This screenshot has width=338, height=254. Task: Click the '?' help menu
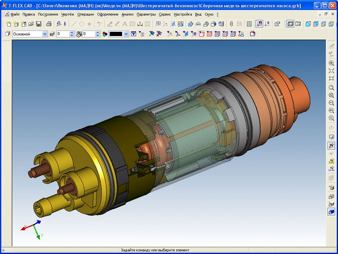coord(218,14)
